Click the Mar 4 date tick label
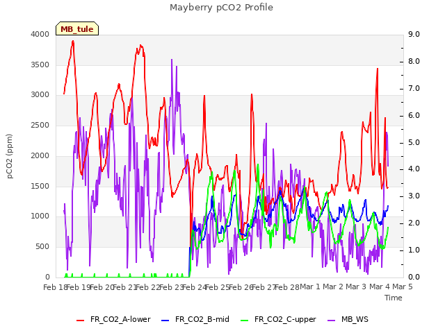Image resolution: width=445 pixels, height=333 pixels. (x=380, y=287)
